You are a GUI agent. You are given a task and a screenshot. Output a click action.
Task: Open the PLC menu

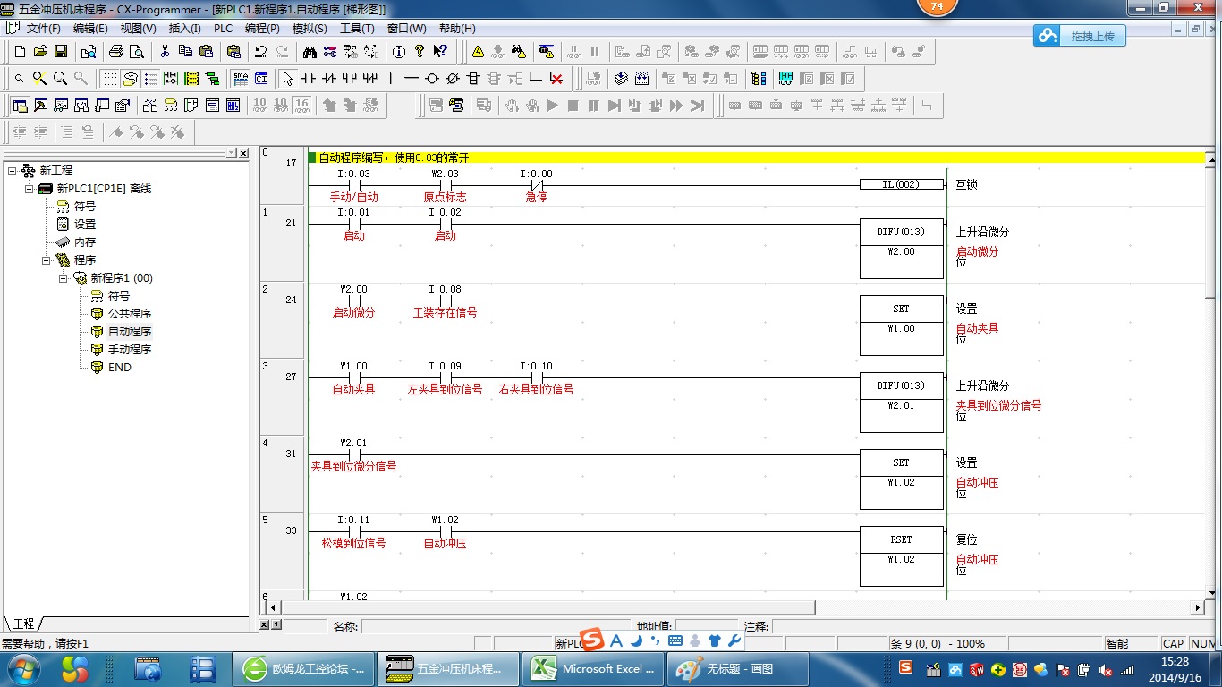tap(223, 29)
